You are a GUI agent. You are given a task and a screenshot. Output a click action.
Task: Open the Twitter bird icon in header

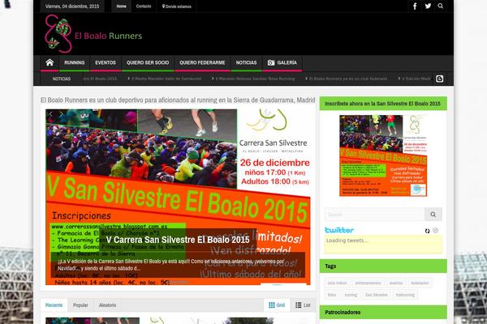[428, 6]
